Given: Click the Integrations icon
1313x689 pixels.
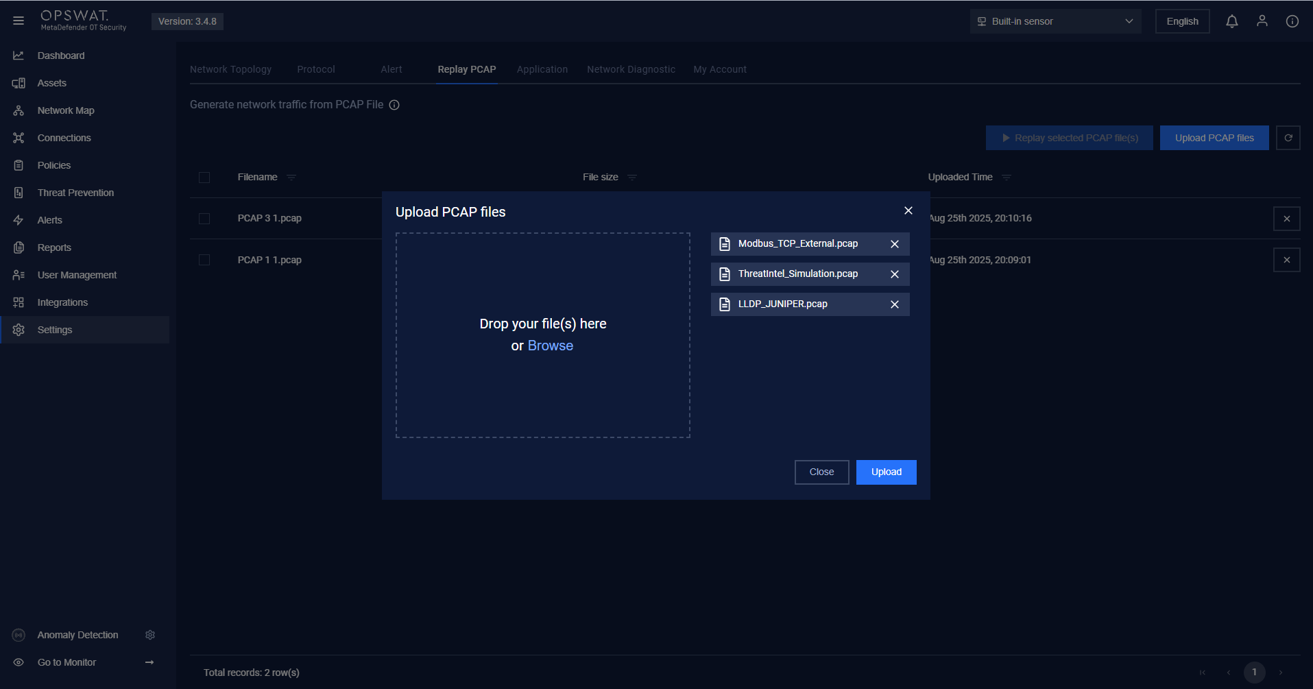Looking at the screenshot, I should (19, 302).
